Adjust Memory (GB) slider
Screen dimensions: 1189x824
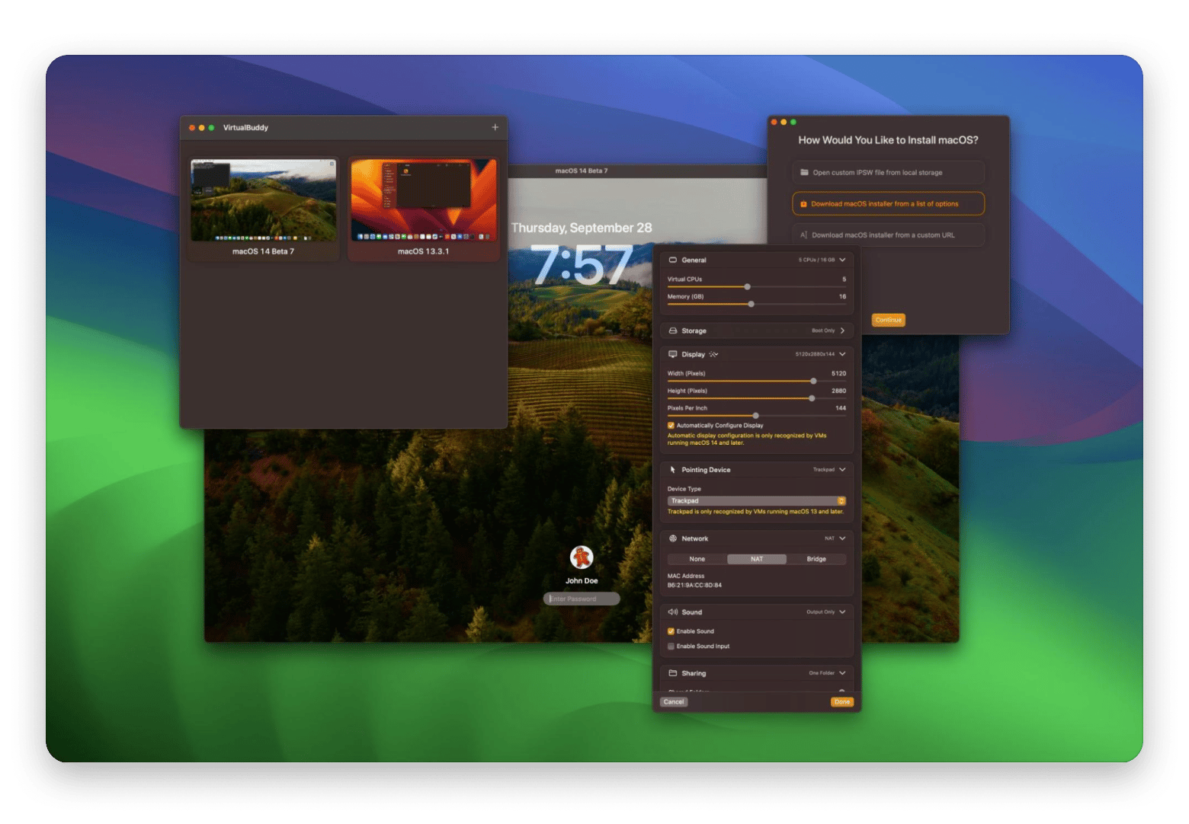[757, 304]
